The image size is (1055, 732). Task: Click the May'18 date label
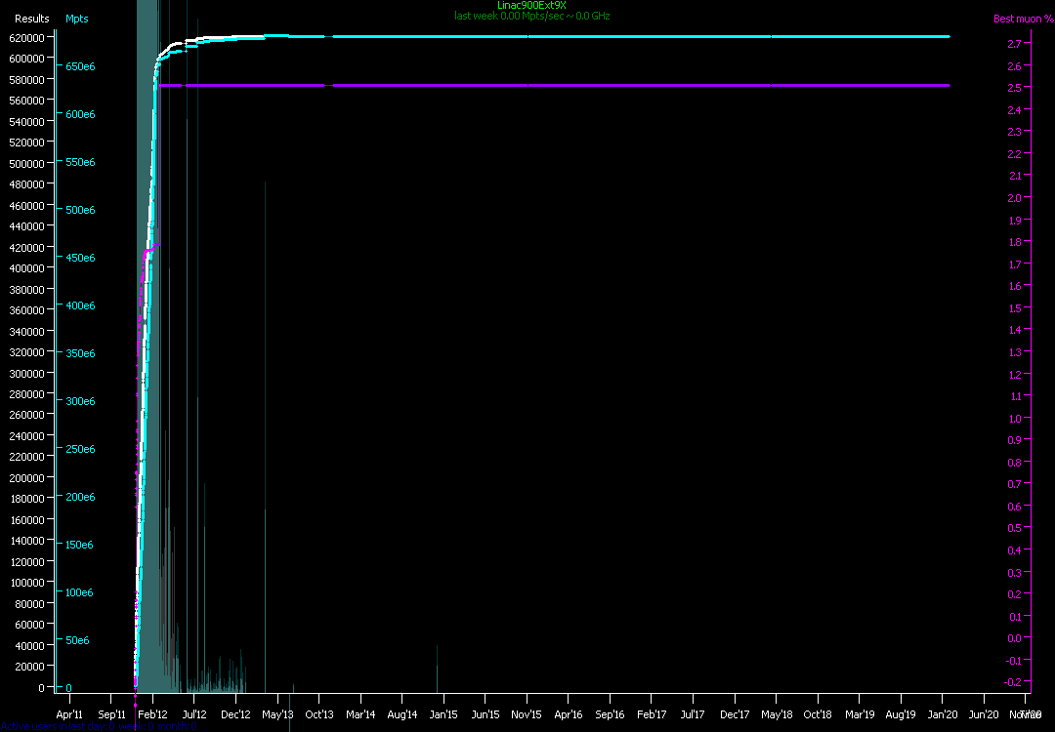click(x=777, y=714)
